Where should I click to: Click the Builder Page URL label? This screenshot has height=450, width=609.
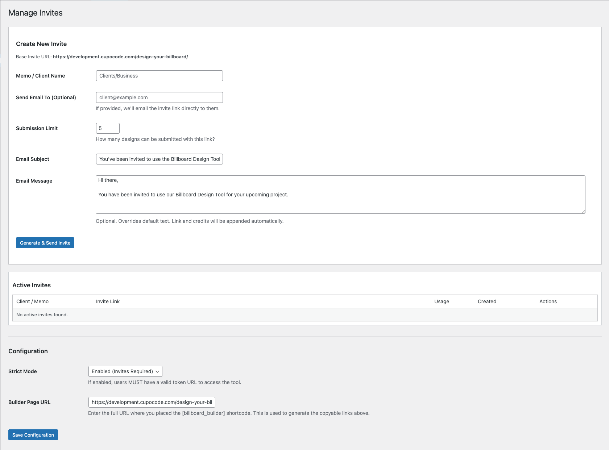click(29, 402)
